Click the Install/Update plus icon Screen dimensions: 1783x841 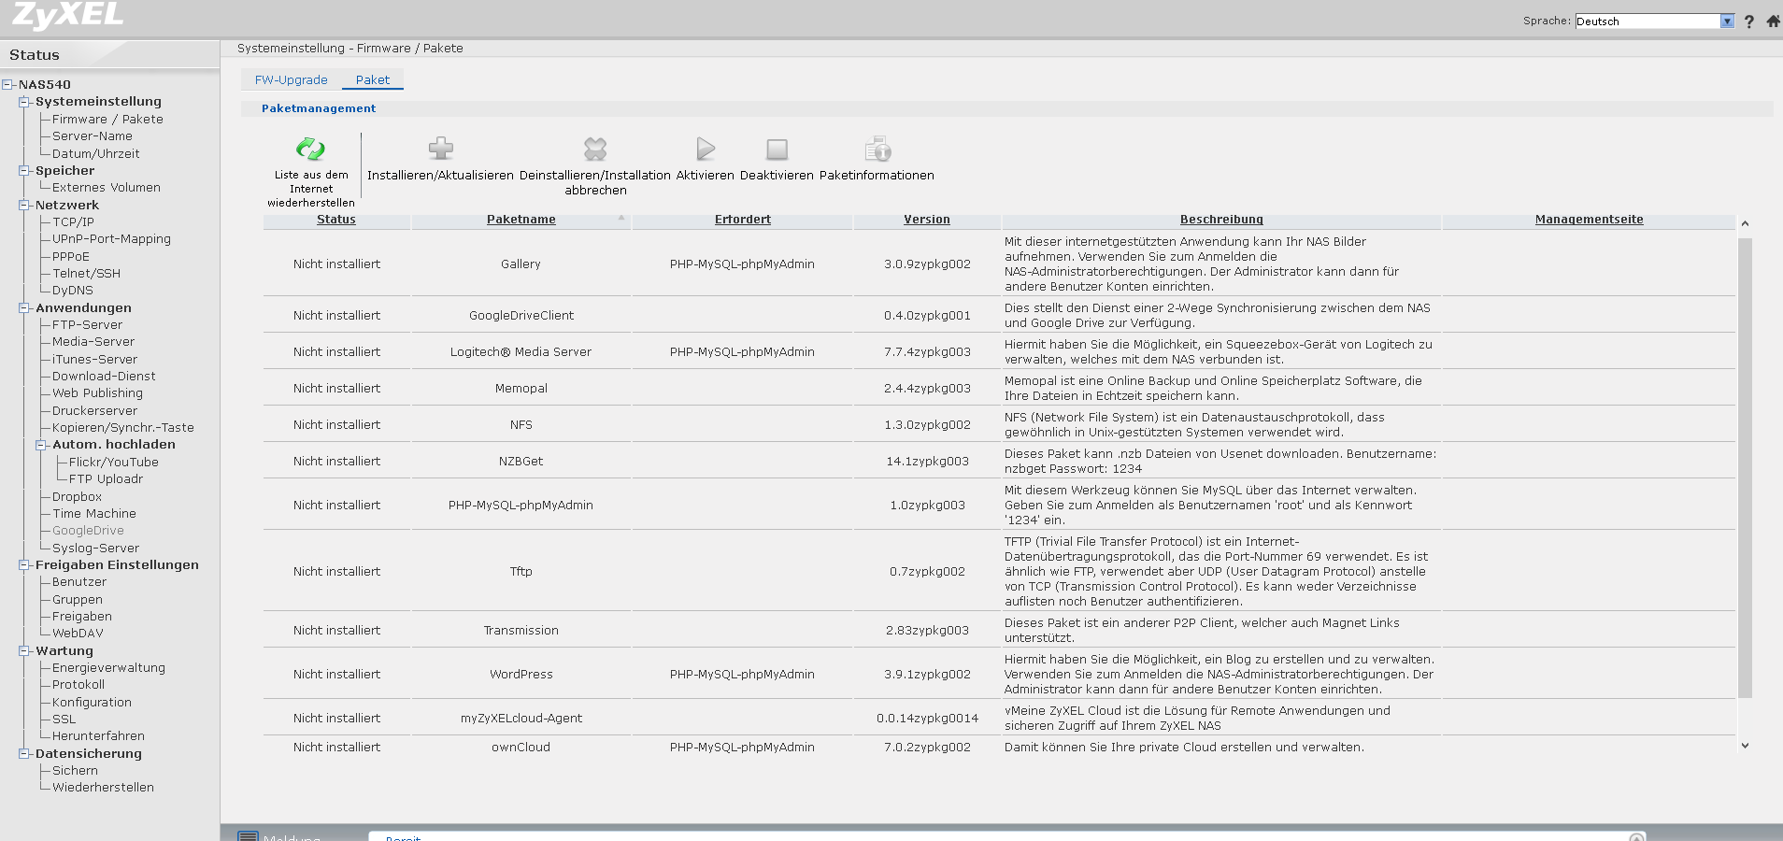click(440, 149)
